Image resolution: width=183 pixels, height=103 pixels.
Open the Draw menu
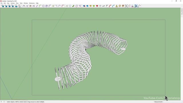(17, 3)
